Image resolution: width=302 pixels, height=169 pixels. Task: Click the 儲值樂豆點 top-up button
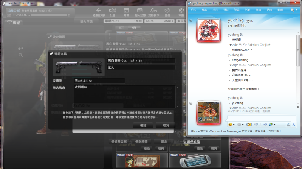[x=119, y=142]
